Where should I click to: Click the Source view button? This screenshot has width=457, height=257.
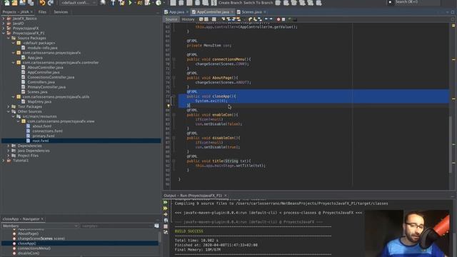(171, 19)
